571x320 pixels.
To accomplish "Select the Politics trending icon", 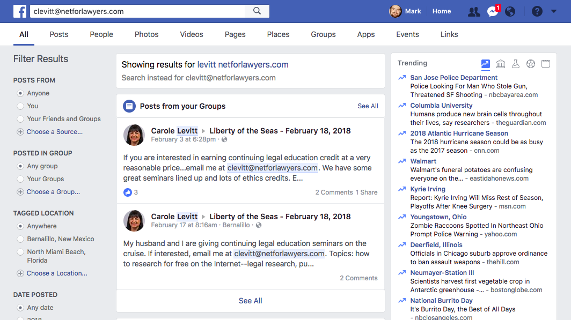I will tap(501, 64).
